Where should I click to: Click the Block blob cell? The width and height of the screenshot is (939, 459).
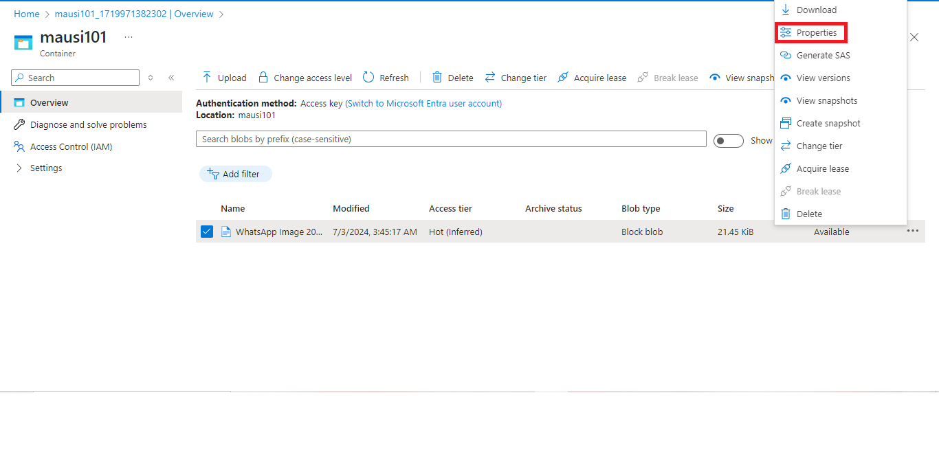coord(642,232)
